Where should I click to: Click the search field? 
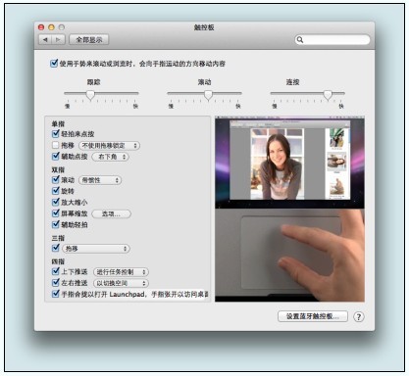332,40
